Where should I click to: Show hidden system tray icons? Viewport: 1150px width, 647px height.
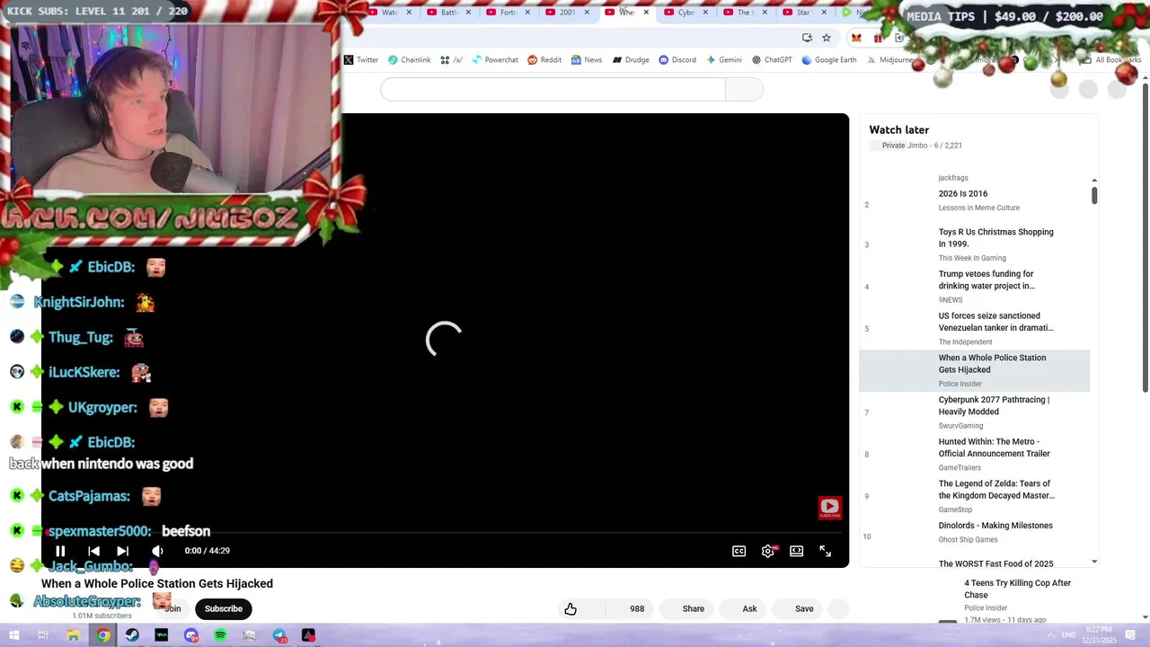(x=1051, y=635)
